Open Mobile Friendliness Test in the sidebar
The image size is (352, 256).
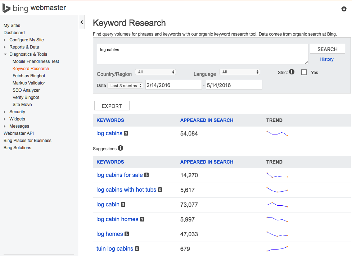[35, 61]
